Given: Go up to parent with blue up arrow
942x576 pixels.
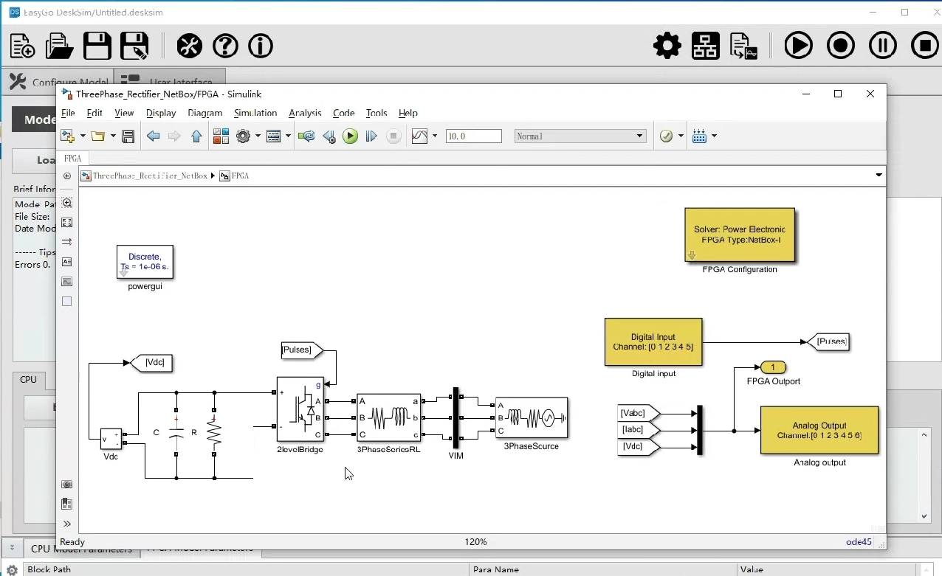Looking at the screenshot, I should pyautogui.click(x=196, y=136).
